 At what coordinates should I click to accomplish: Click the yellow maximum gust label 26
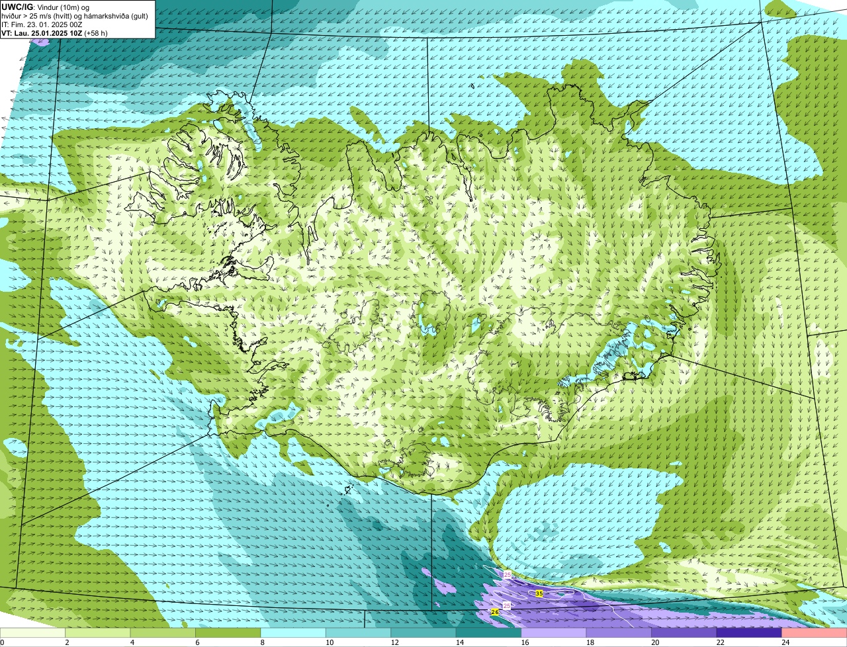495,612
